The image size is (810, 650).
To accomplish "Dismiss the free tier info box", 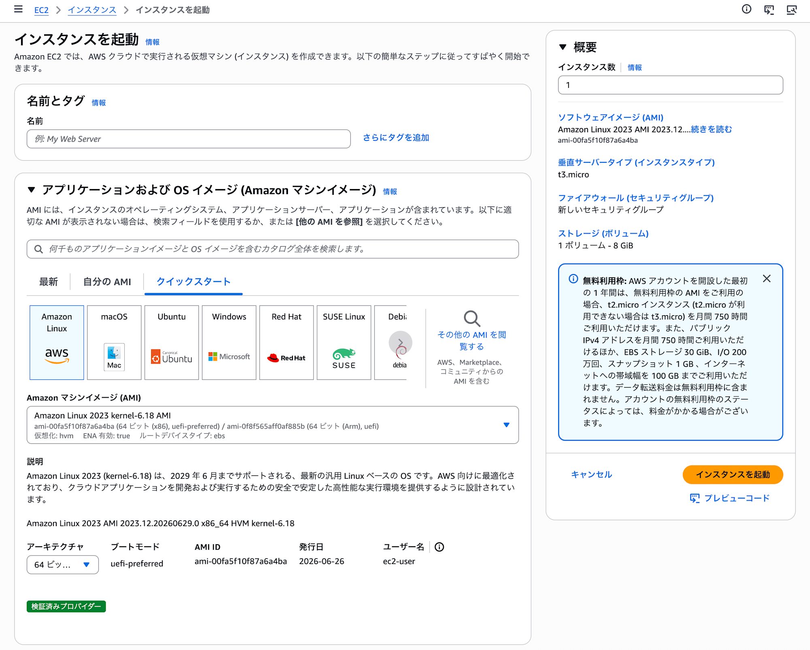I will pos(767,279).
